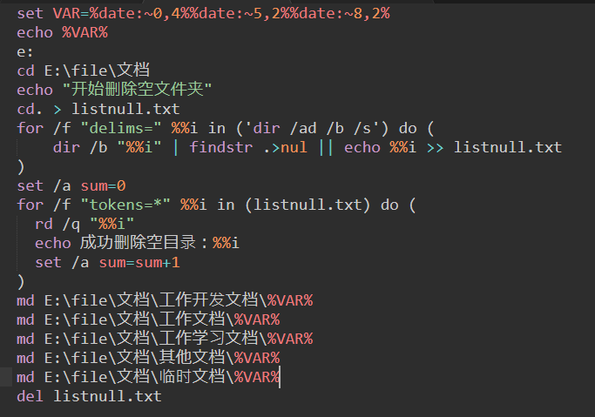
Task: Click the "delims=" string in the for loop
Action: coord(122,128)
